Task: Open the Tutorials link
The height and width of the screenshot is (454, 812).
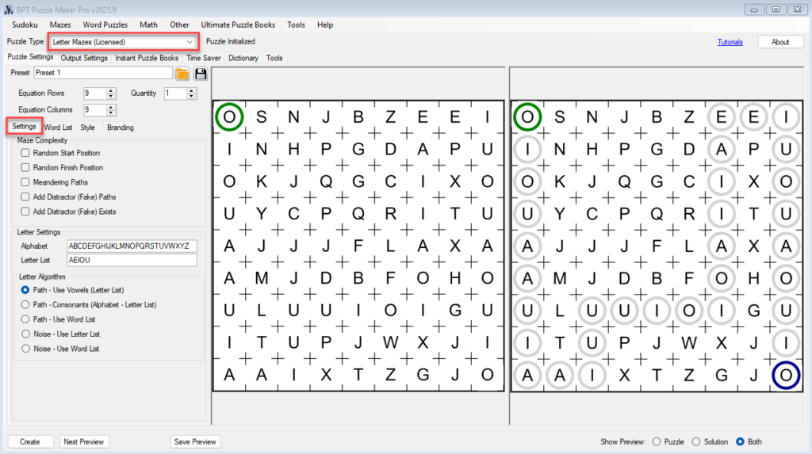Action: (730, 42)
